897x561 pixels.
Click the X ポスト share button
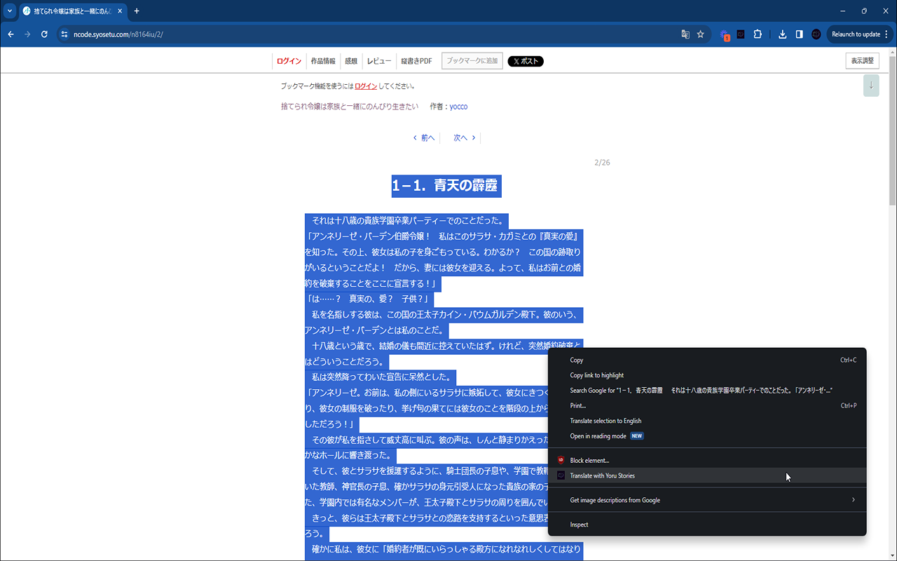pos(526,61)
